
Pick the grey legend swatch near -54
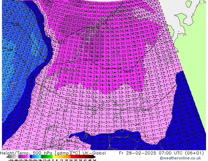[10, 156]
